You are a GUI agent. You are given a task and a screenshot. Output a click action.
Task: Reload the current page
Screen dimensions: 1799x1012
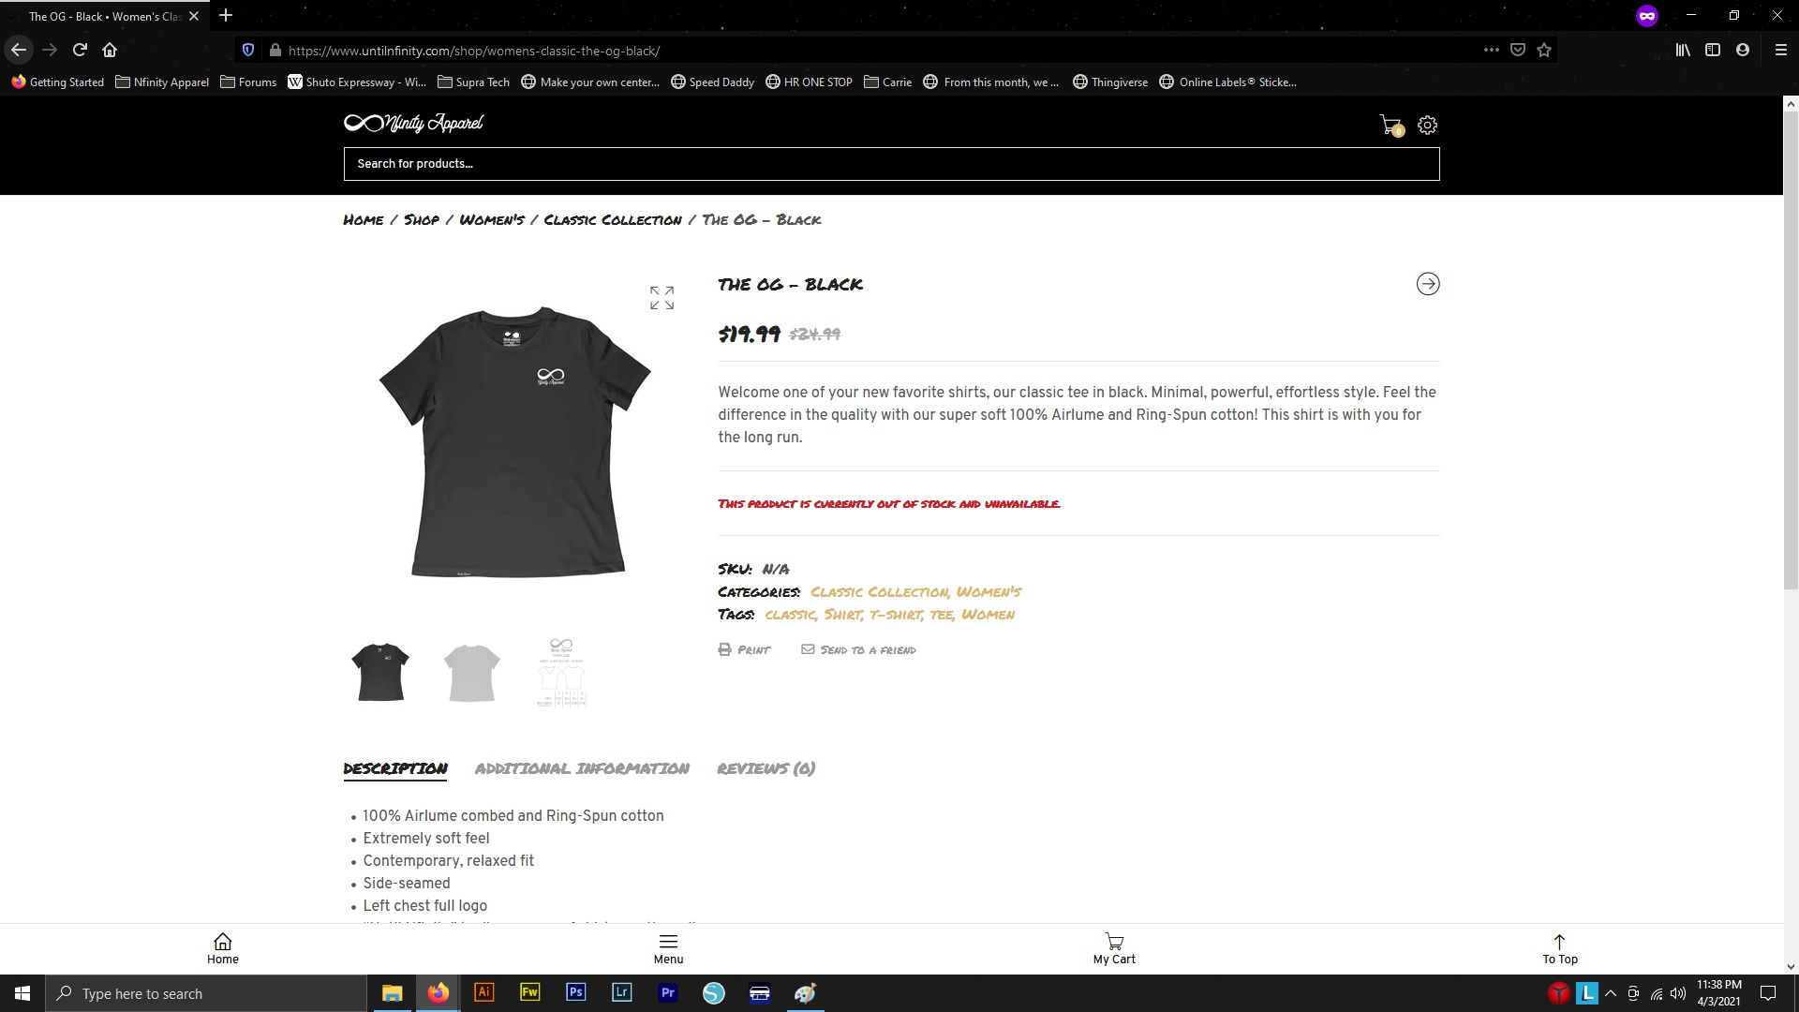[80, 50]
